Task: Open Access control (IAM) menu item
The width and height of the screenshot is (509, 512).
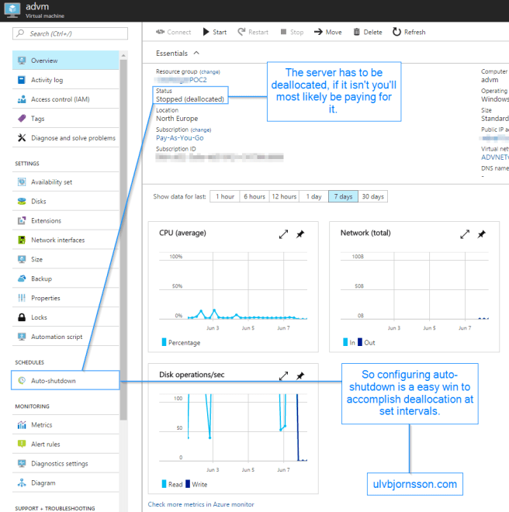Action: [65, 99]
